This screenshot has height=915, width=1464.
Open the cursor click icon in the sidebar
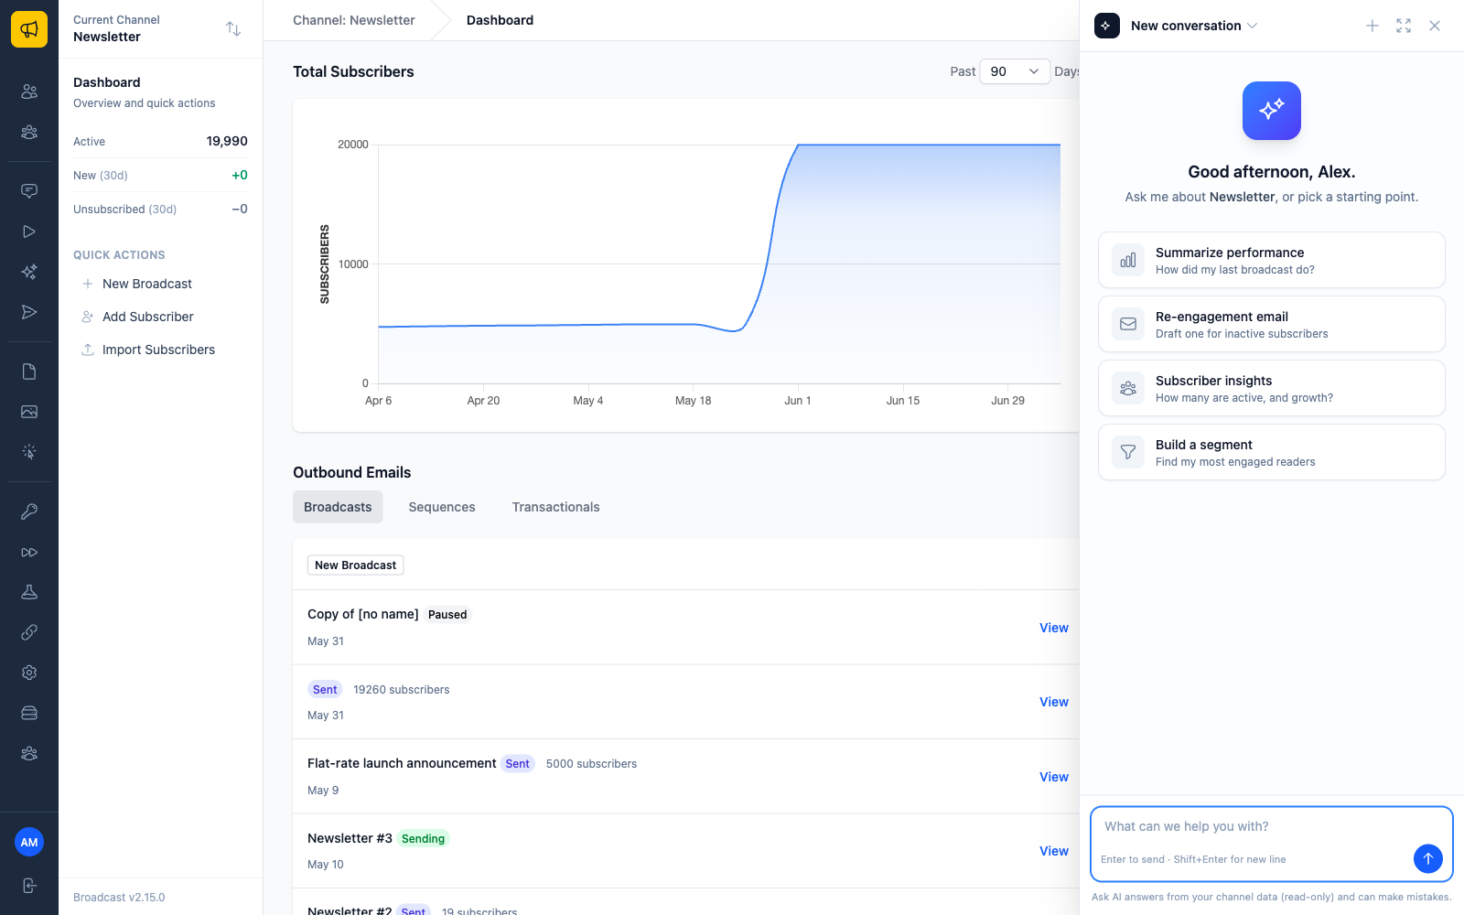point(29,452)
